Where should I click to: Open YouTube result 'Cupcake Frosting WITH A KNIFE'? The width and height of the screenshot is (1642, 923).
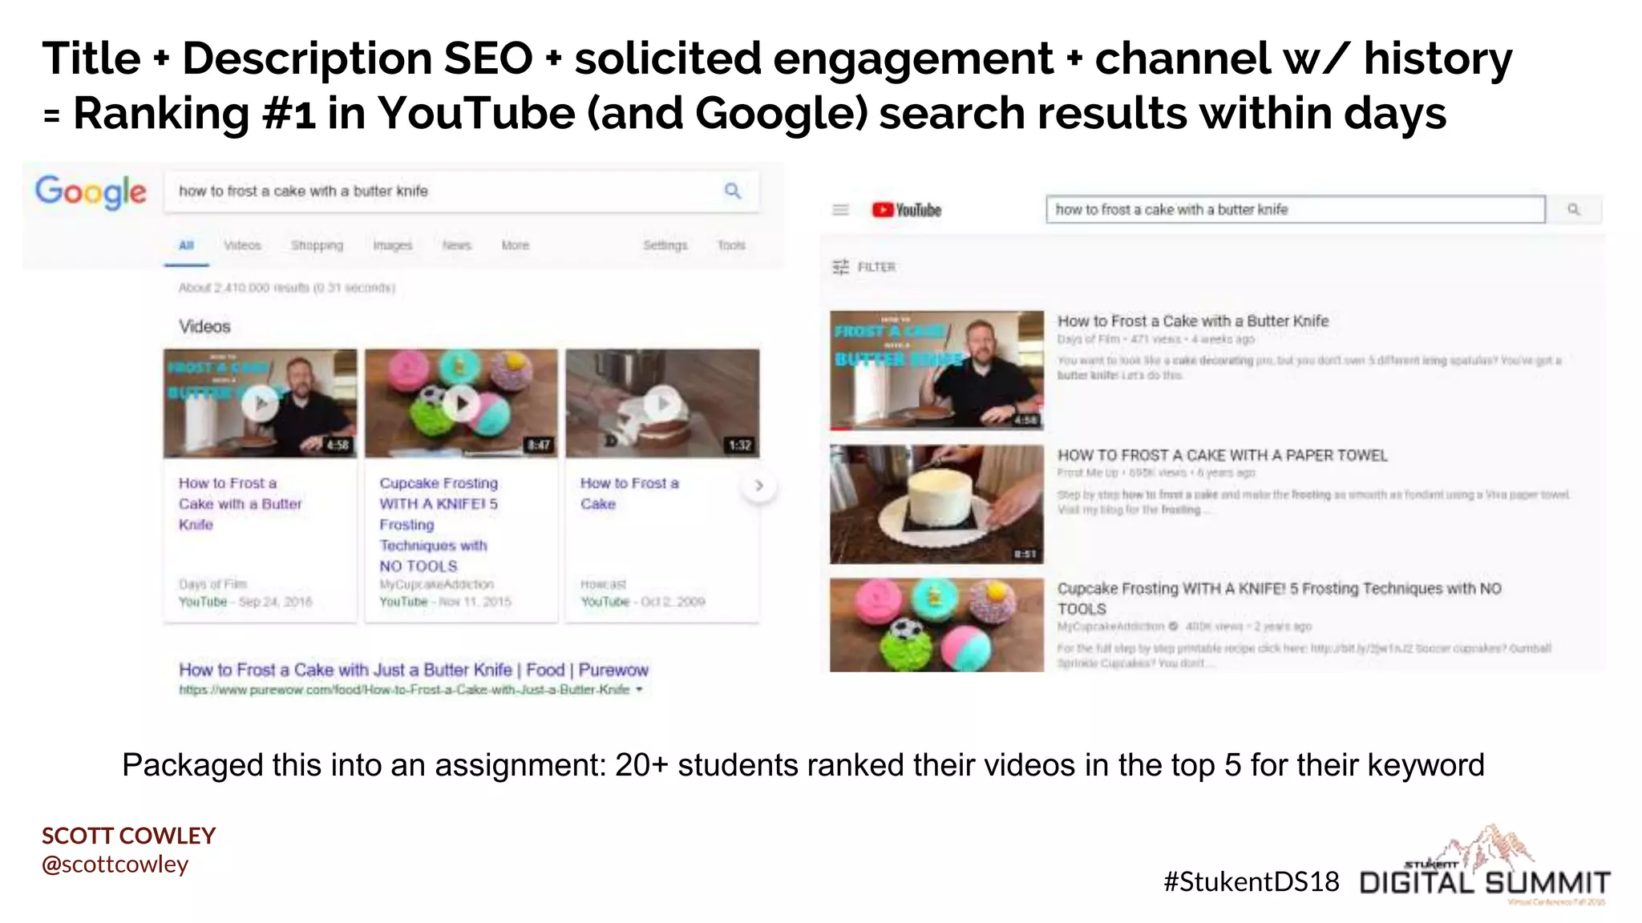[1279, 599]
